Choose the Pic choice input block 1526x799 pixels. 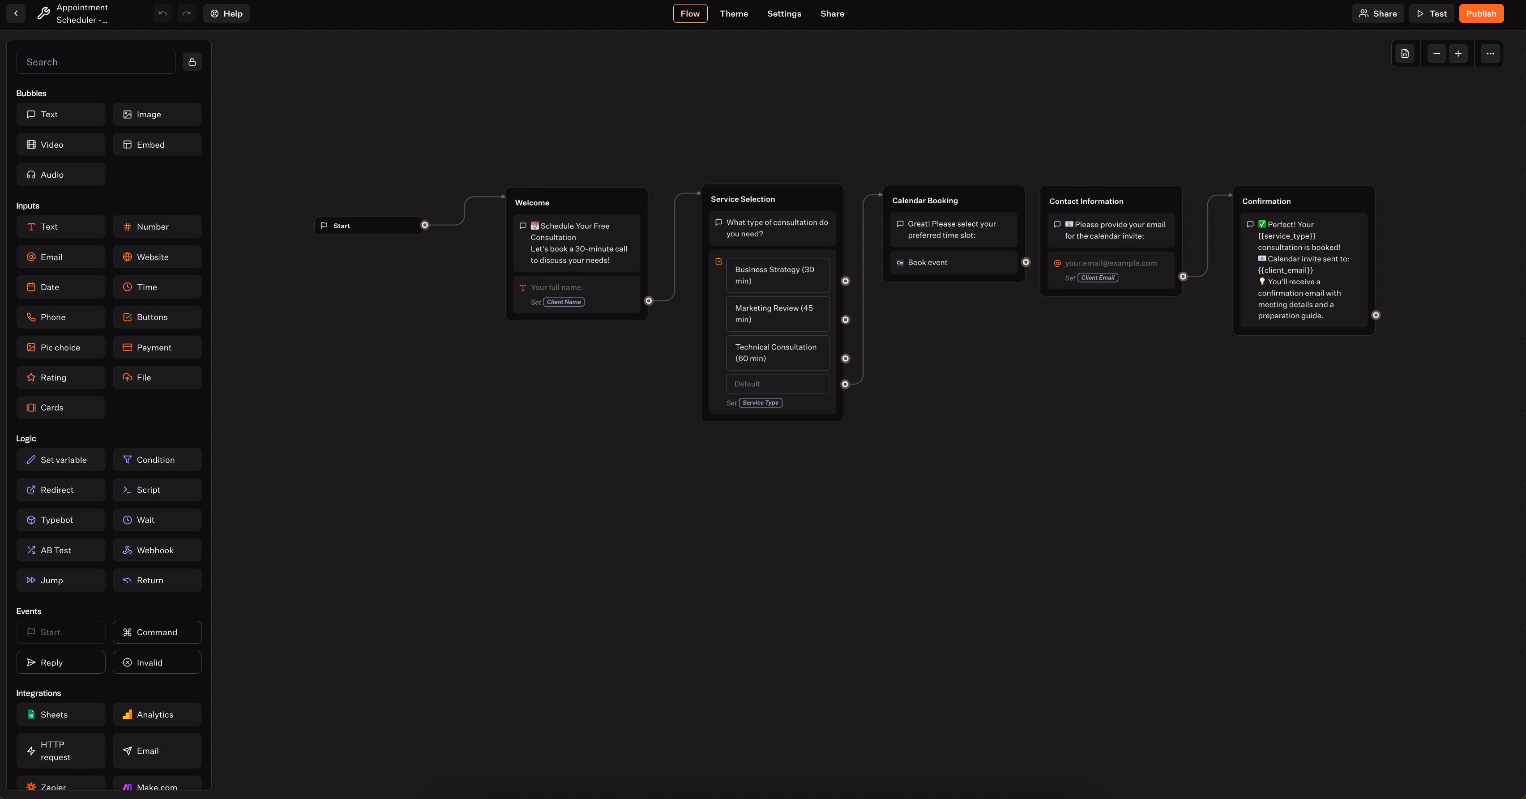(x=61, y=348)
